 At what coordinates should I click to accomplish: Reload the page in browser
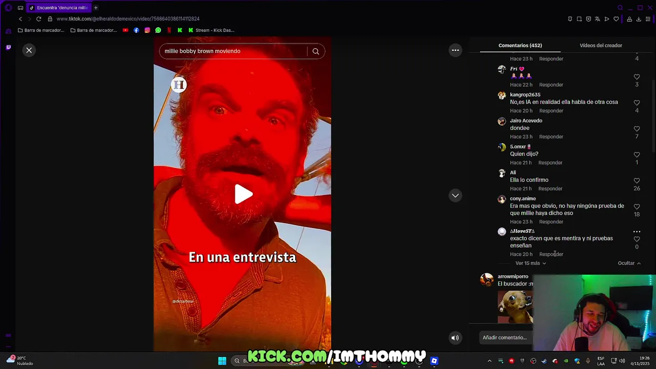click(x=38, y=19)
